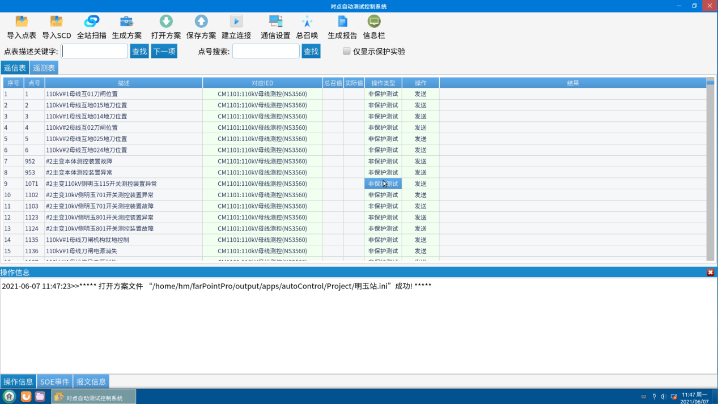
Task: Click 下一项 next item button
Action: point(164,52)
